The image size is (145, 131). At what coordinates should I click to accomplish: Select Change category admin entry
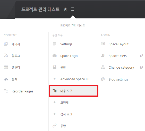pos(121,67)
